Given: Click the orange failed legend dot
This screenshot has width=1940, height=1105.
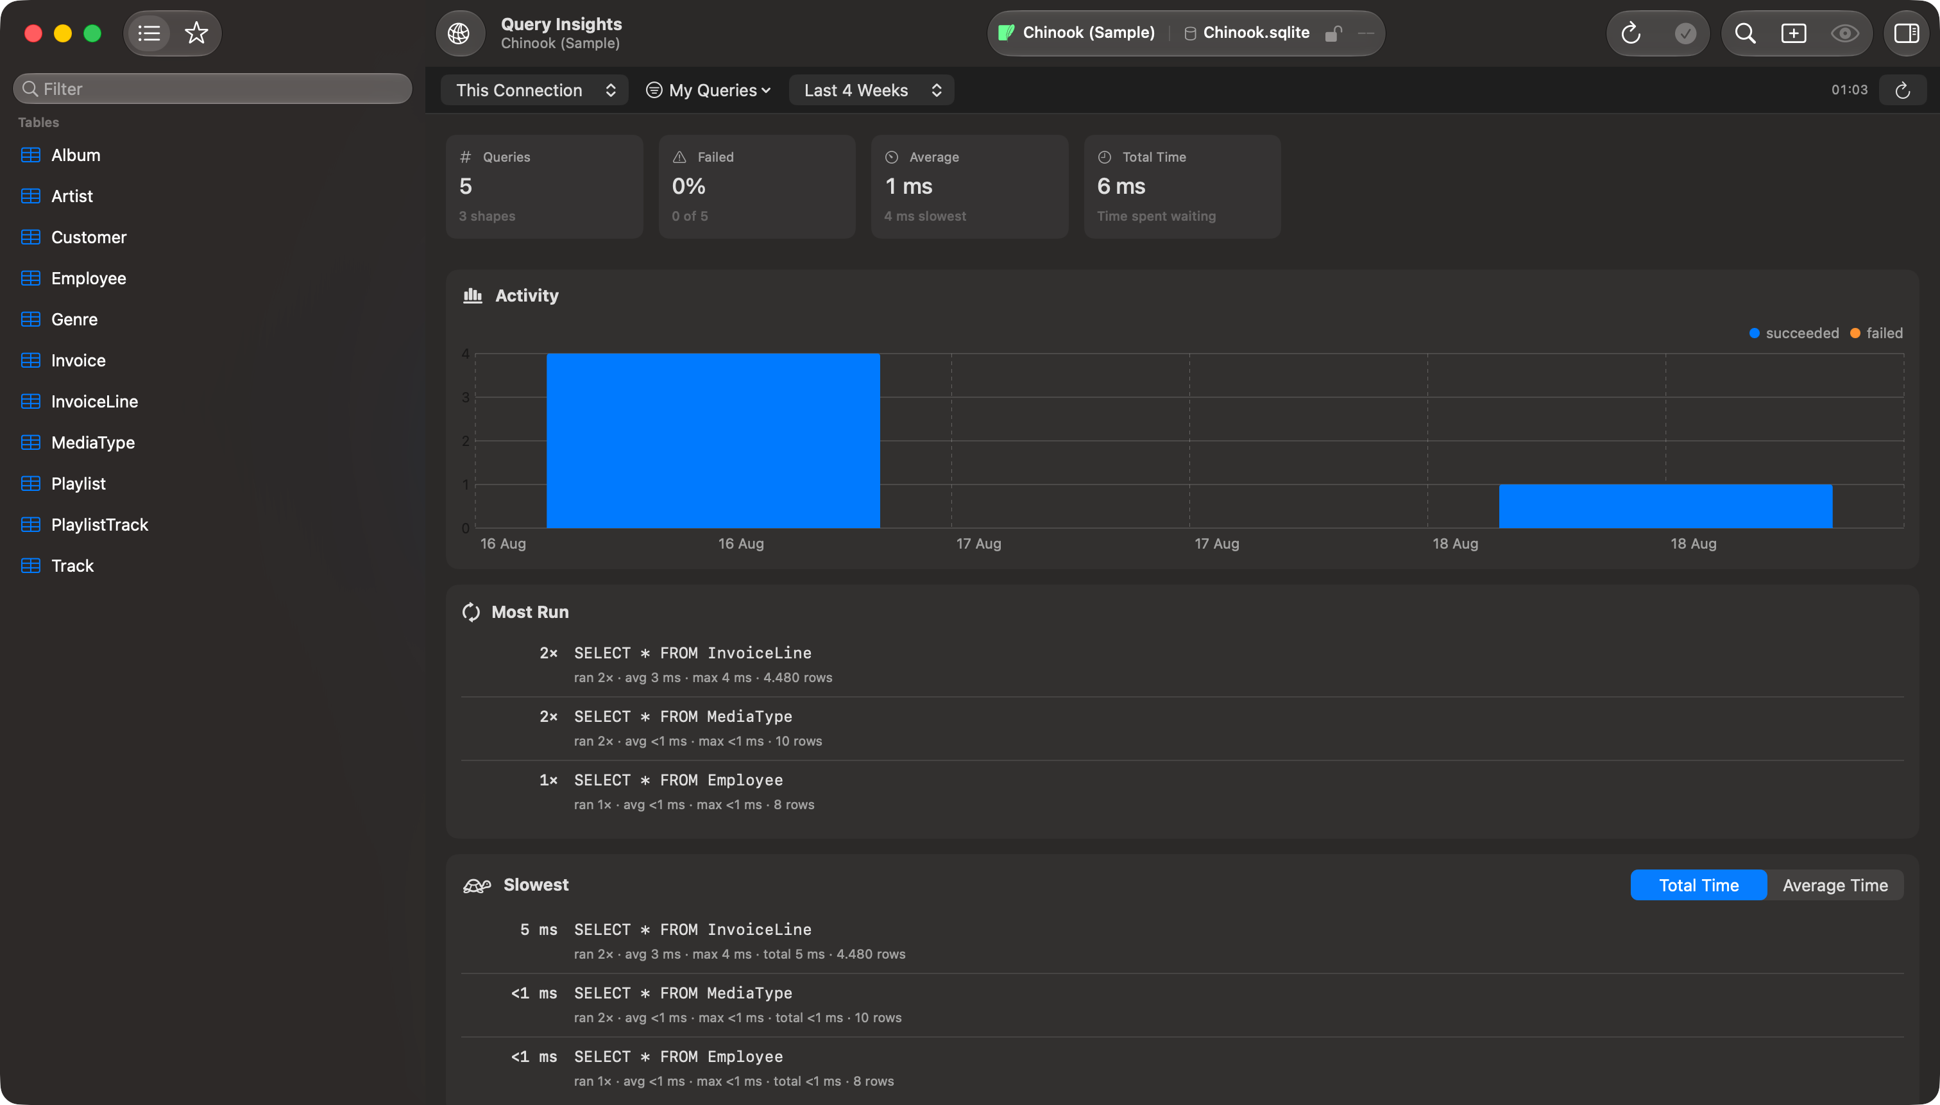Looking at the screenshot, I should (1855, 333).
